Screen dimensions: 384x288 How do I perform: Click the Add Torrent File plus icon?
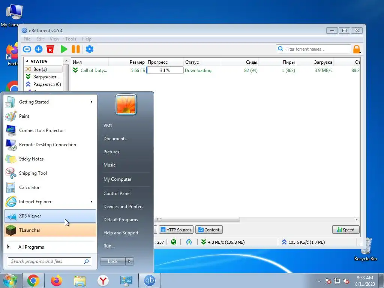(39, 49)
